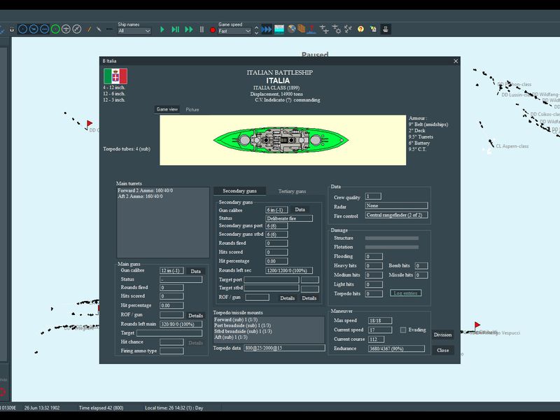Click the Close button at bottom right
Viewport: 560px width, 420px height.
click(x=442, y=351)
